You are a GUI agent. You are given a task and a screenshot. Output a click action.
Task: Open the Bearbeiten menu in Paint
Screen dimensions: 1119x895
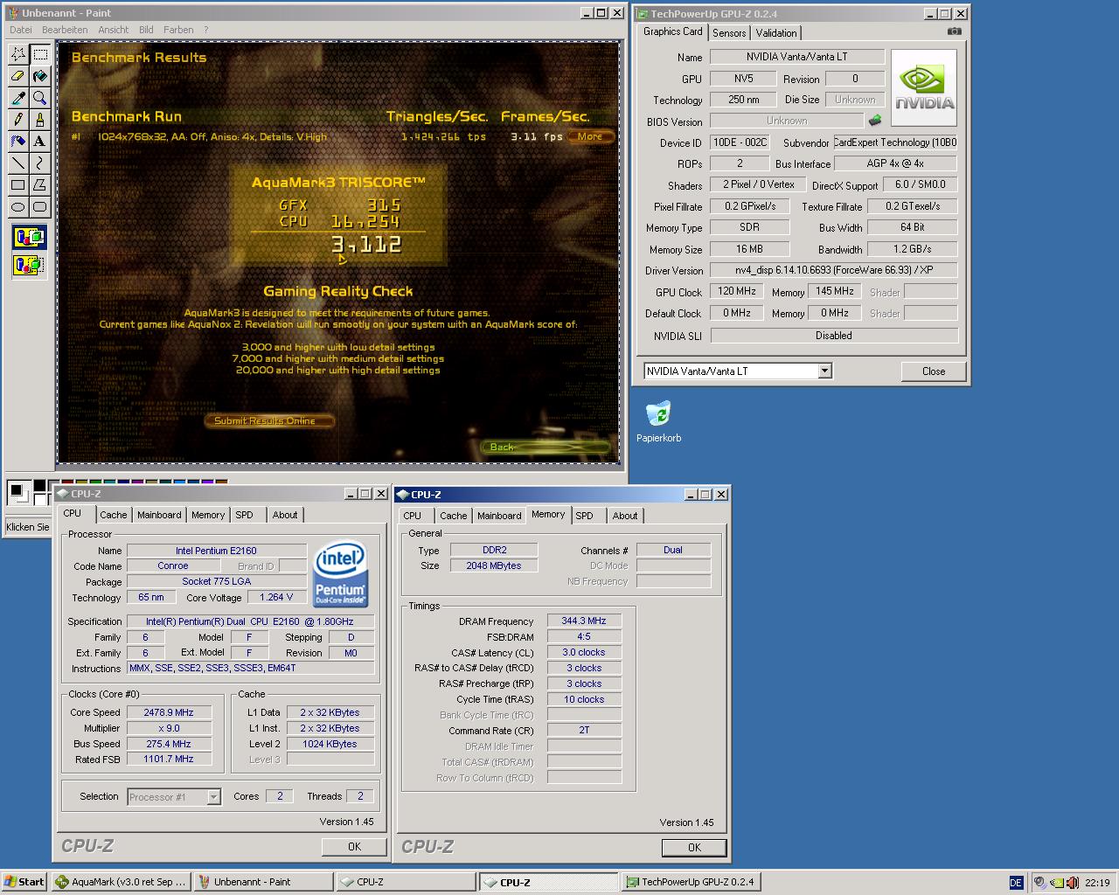[x=65, y=30]
